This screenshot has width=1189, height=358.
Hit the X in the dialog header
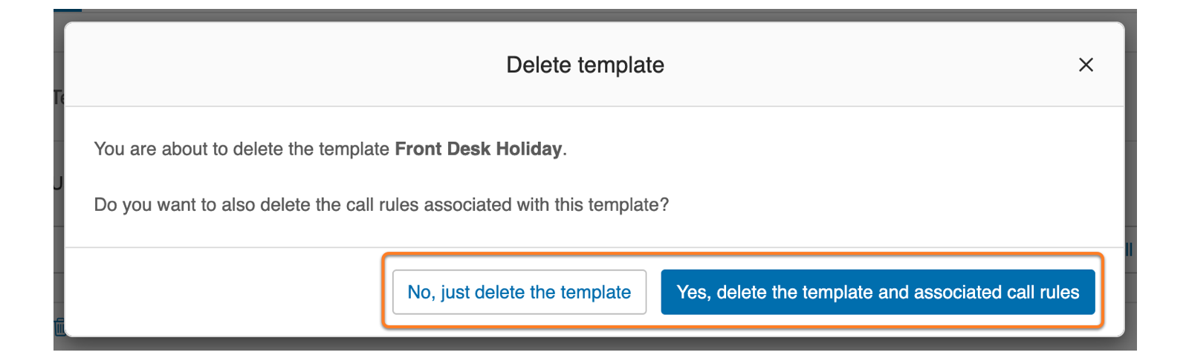pos(1085,65)
